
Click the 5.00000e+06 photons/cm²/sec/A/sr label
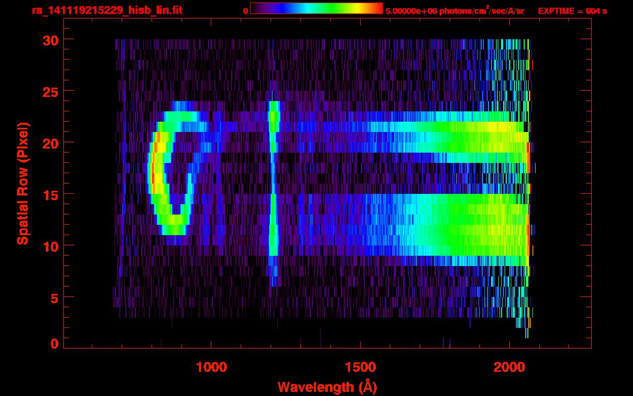click(455, 11)
